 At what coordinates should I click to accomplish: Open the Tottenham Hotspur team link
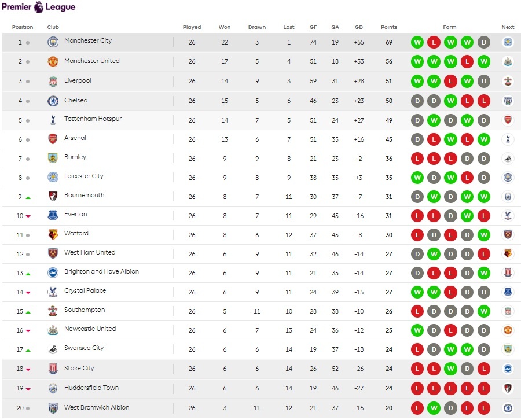coord(93,119)
